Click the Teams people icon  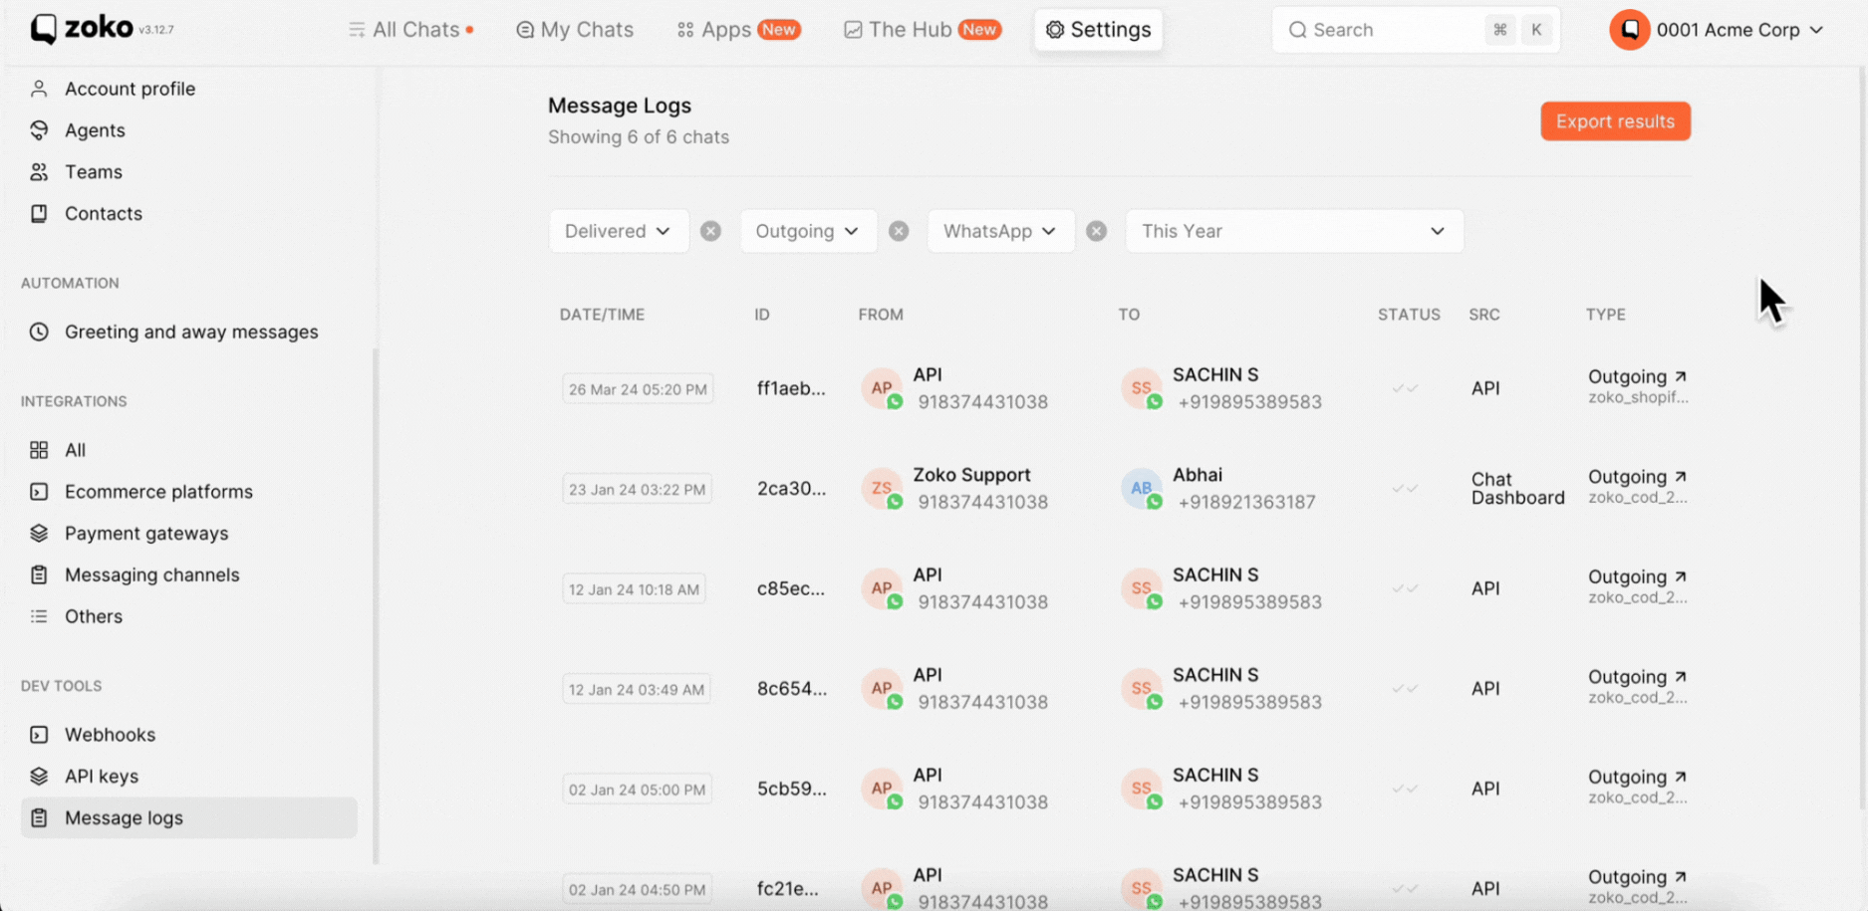pyautogui.click(x=39, y=172)
